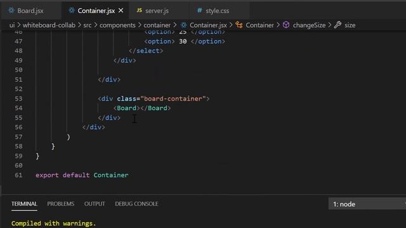Select the TERMINAL panel tab
This screenshot has width=406, height=228.
(x=24, y=204)
